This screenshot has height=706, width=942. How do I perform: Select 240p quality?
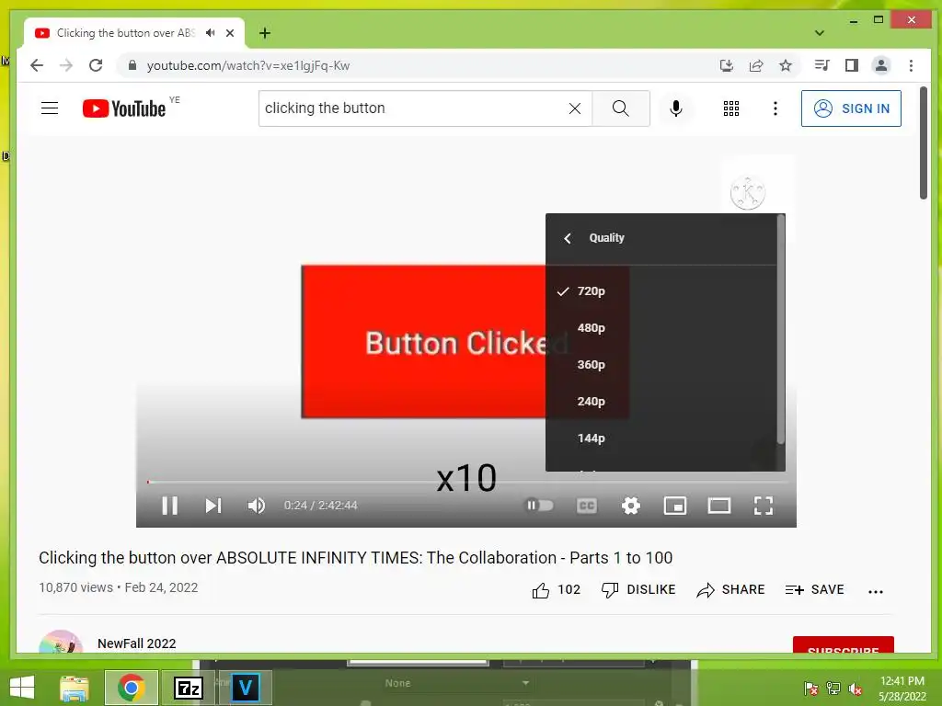coord(661,401)
